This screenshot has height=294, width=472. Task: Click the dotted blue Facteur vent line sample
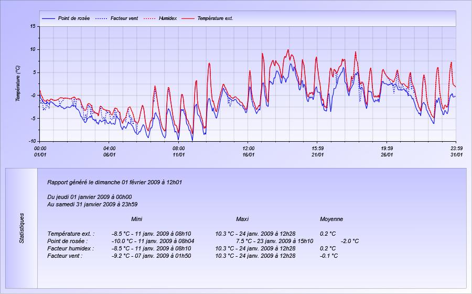pyautogui.click(x=101, y=18)
